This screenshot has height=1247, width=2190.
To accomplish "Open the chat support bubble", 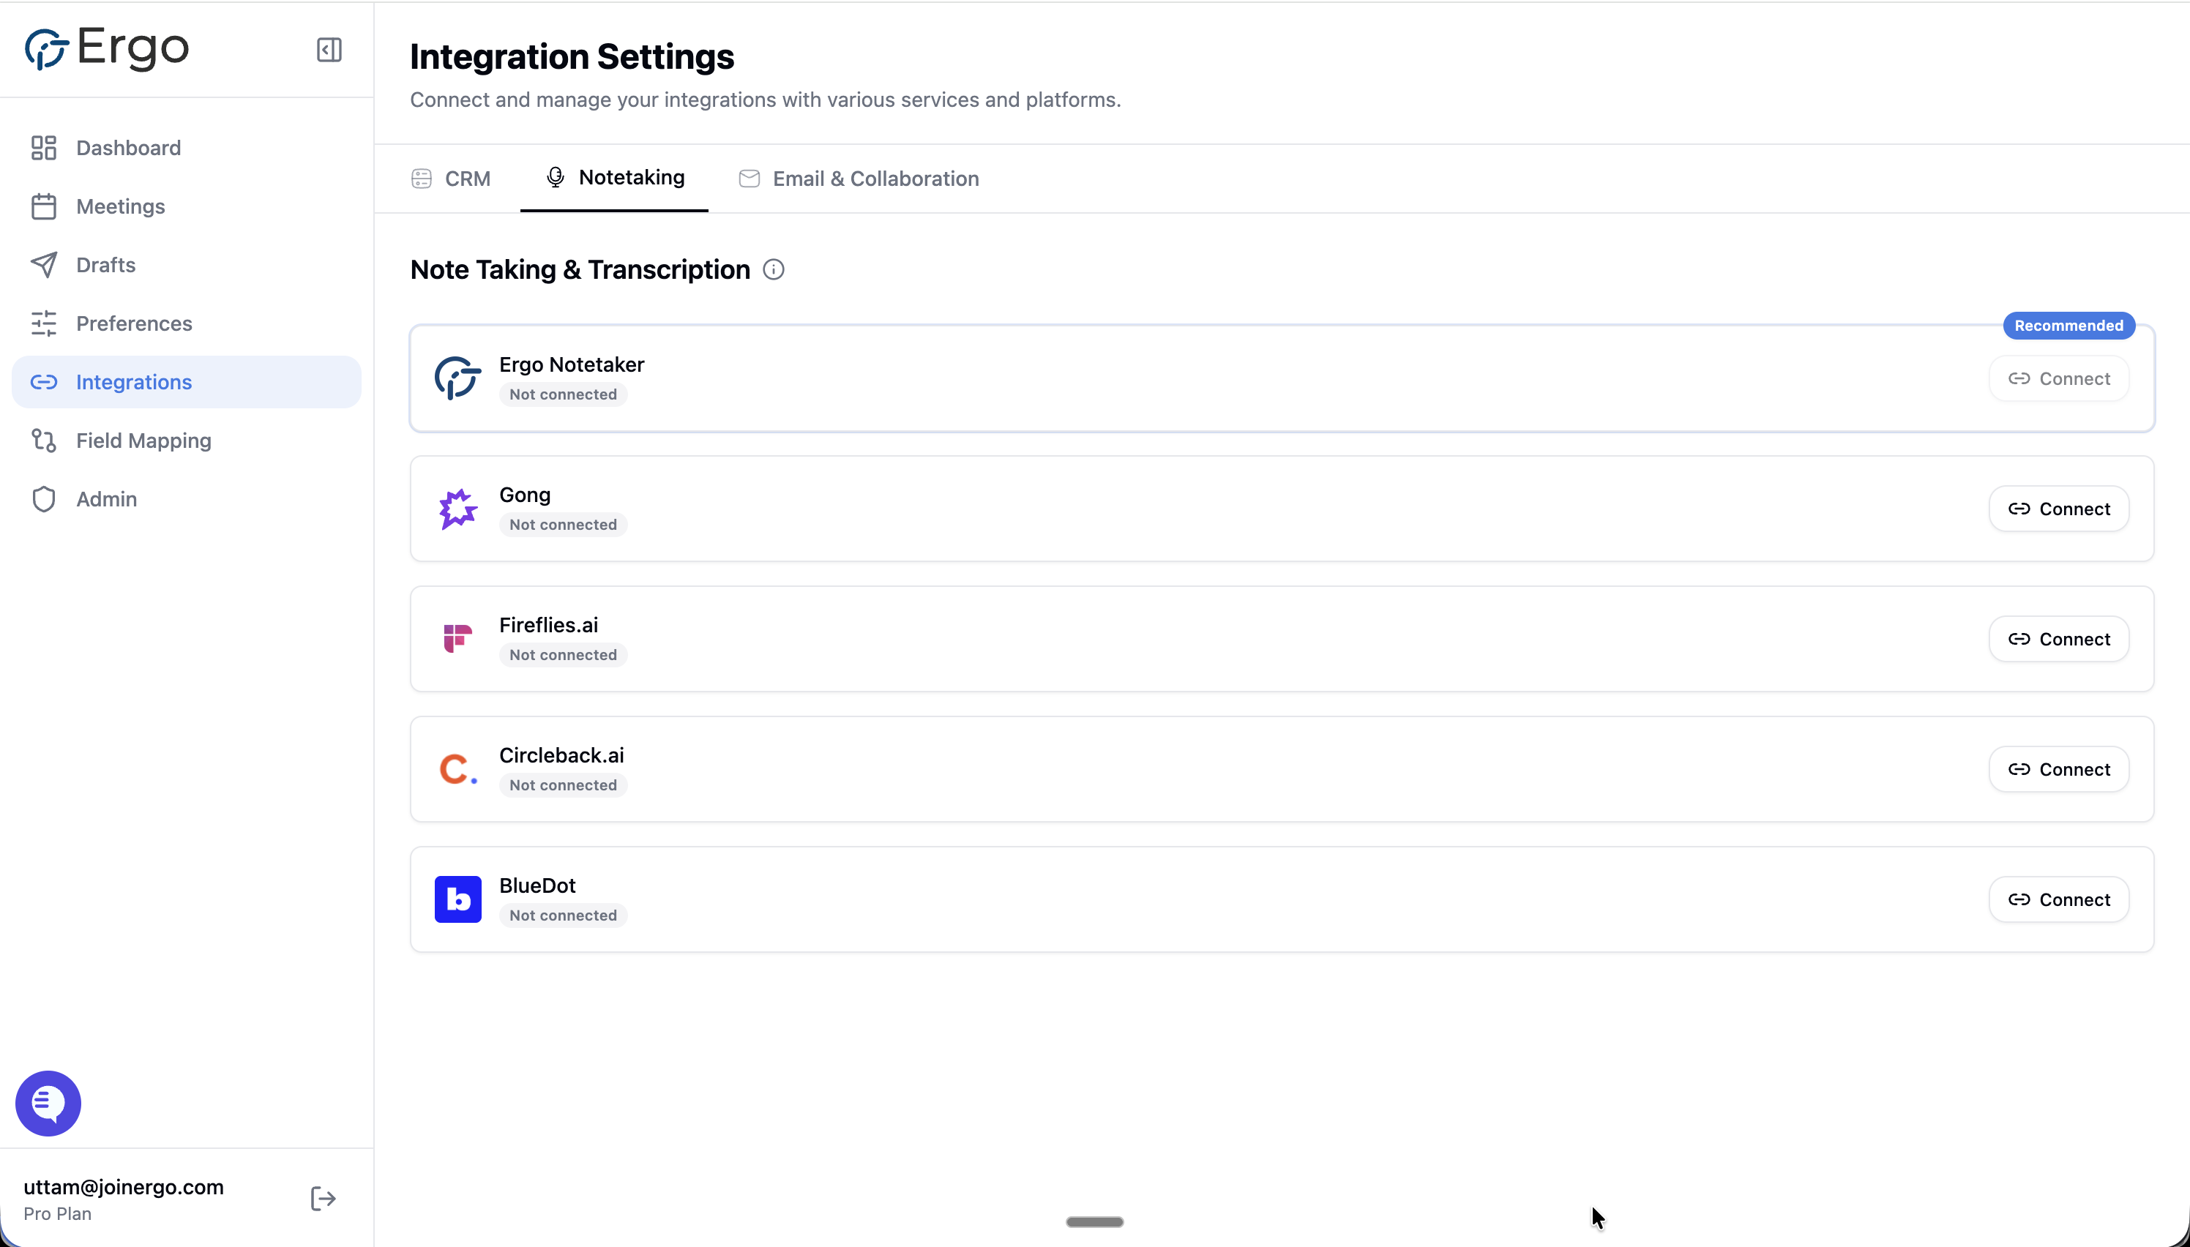I will (48, 1103).
